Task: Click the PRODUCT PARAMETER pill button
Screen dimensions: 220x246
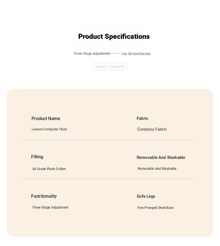Action: (110, 67)
